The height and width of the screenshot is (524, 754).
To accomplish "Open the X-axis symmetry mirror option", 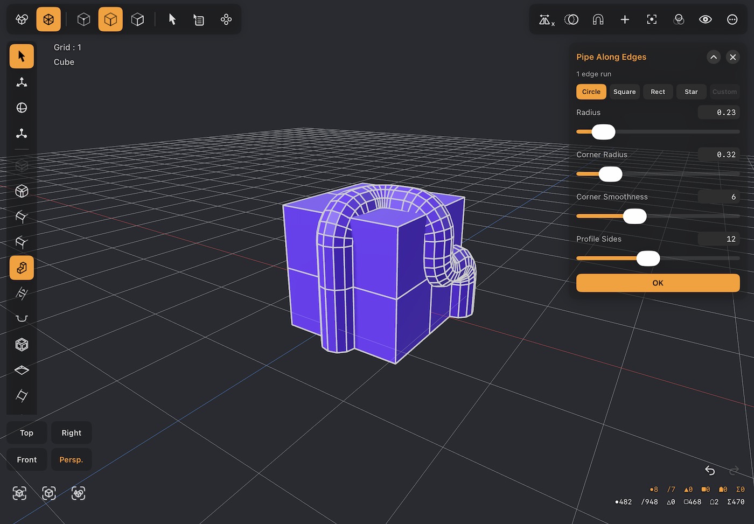I will (x=546, y=20).
